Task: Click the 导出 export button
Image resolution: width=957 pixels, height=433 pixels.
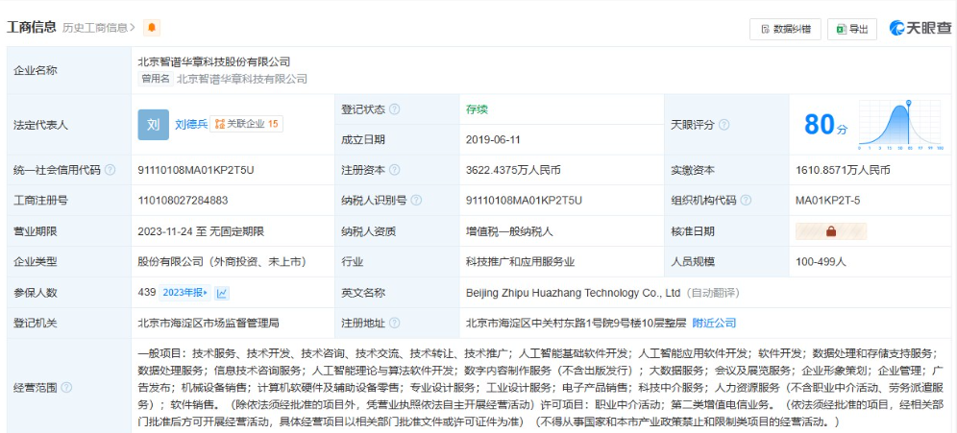Action: tap(852, 29)
